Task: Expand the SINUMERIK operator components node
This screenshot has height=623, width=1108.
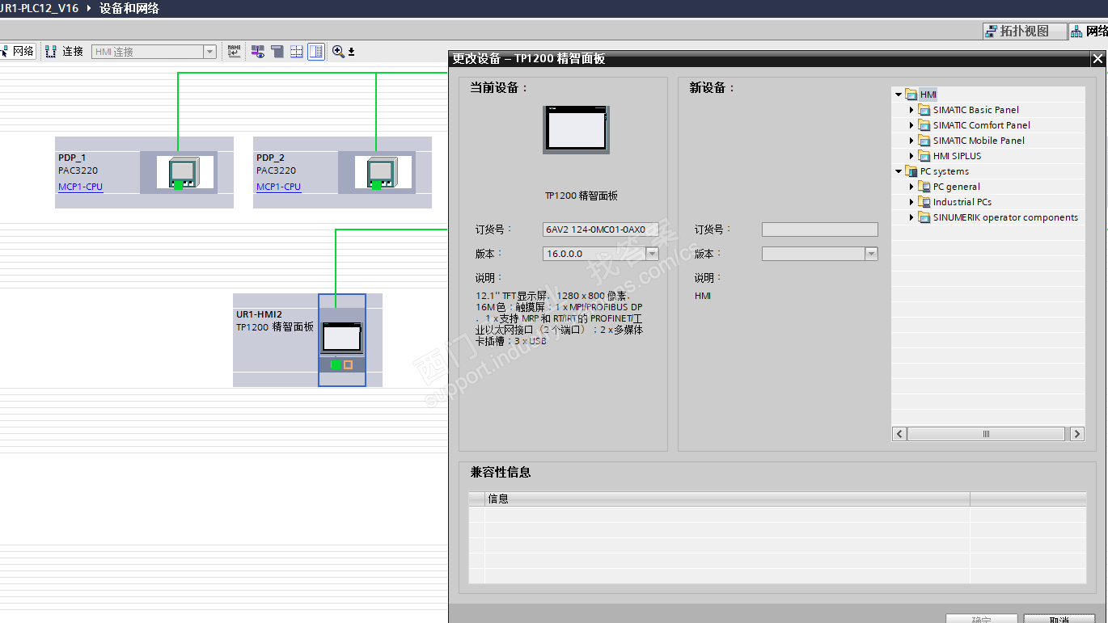Action: point(911,217)
